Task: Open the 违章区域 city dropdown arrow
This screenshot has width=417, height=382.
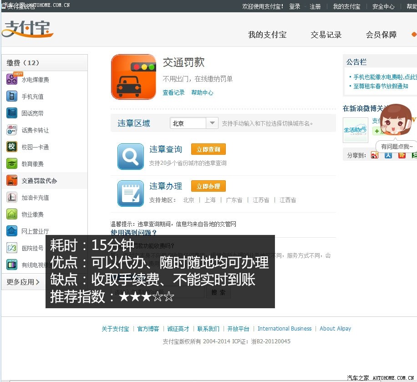Action: [x=212, y=123]
